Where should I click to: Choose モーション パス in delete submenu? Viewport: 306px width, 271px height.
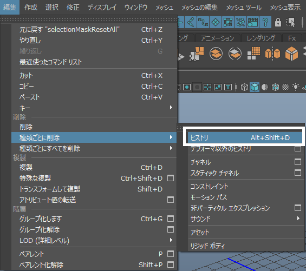(x=246, y=197)
